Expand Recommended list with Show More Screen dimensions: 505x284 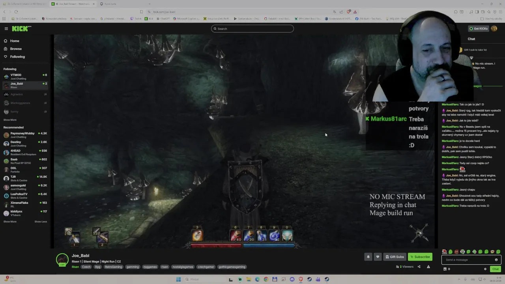coord(10,222)
